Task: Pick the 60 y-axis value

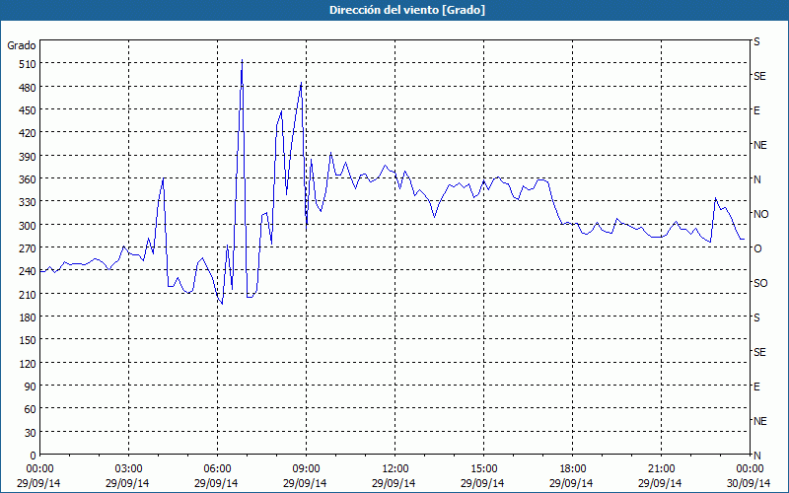Action: coord(31,409)
